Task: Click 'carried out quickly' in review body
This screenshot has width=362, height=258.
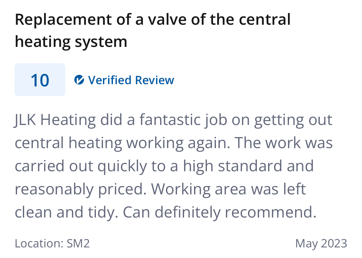Action: pos(81,166)
